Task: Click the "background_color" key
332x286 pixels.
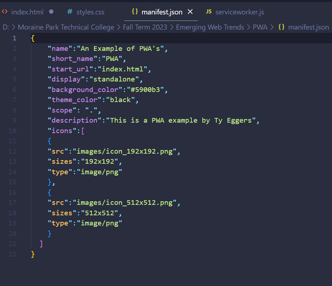Action: pos(85,90)
